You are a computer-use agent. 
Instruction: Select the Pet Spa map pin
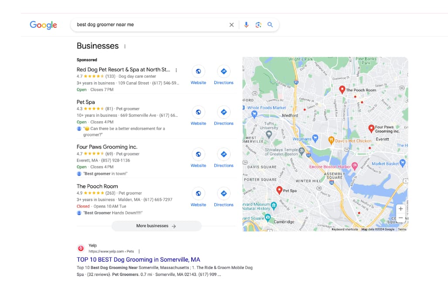point(279,190)
